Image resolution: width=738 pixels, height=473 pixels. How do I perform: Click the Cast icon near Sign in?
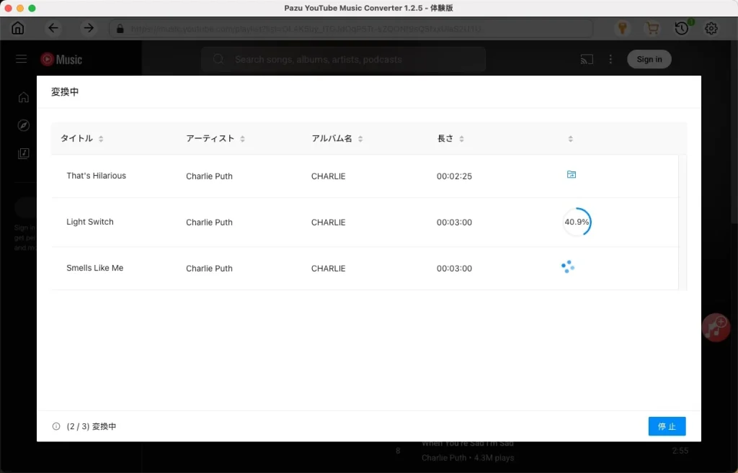click(x=587, y=60)
